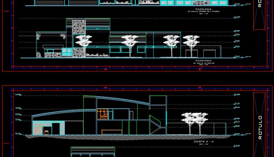Viewport: 274px width, 157px height.
Task: Click the vertical "ROTULO" text in the lower sheet
Action: [x=260, y=127]
